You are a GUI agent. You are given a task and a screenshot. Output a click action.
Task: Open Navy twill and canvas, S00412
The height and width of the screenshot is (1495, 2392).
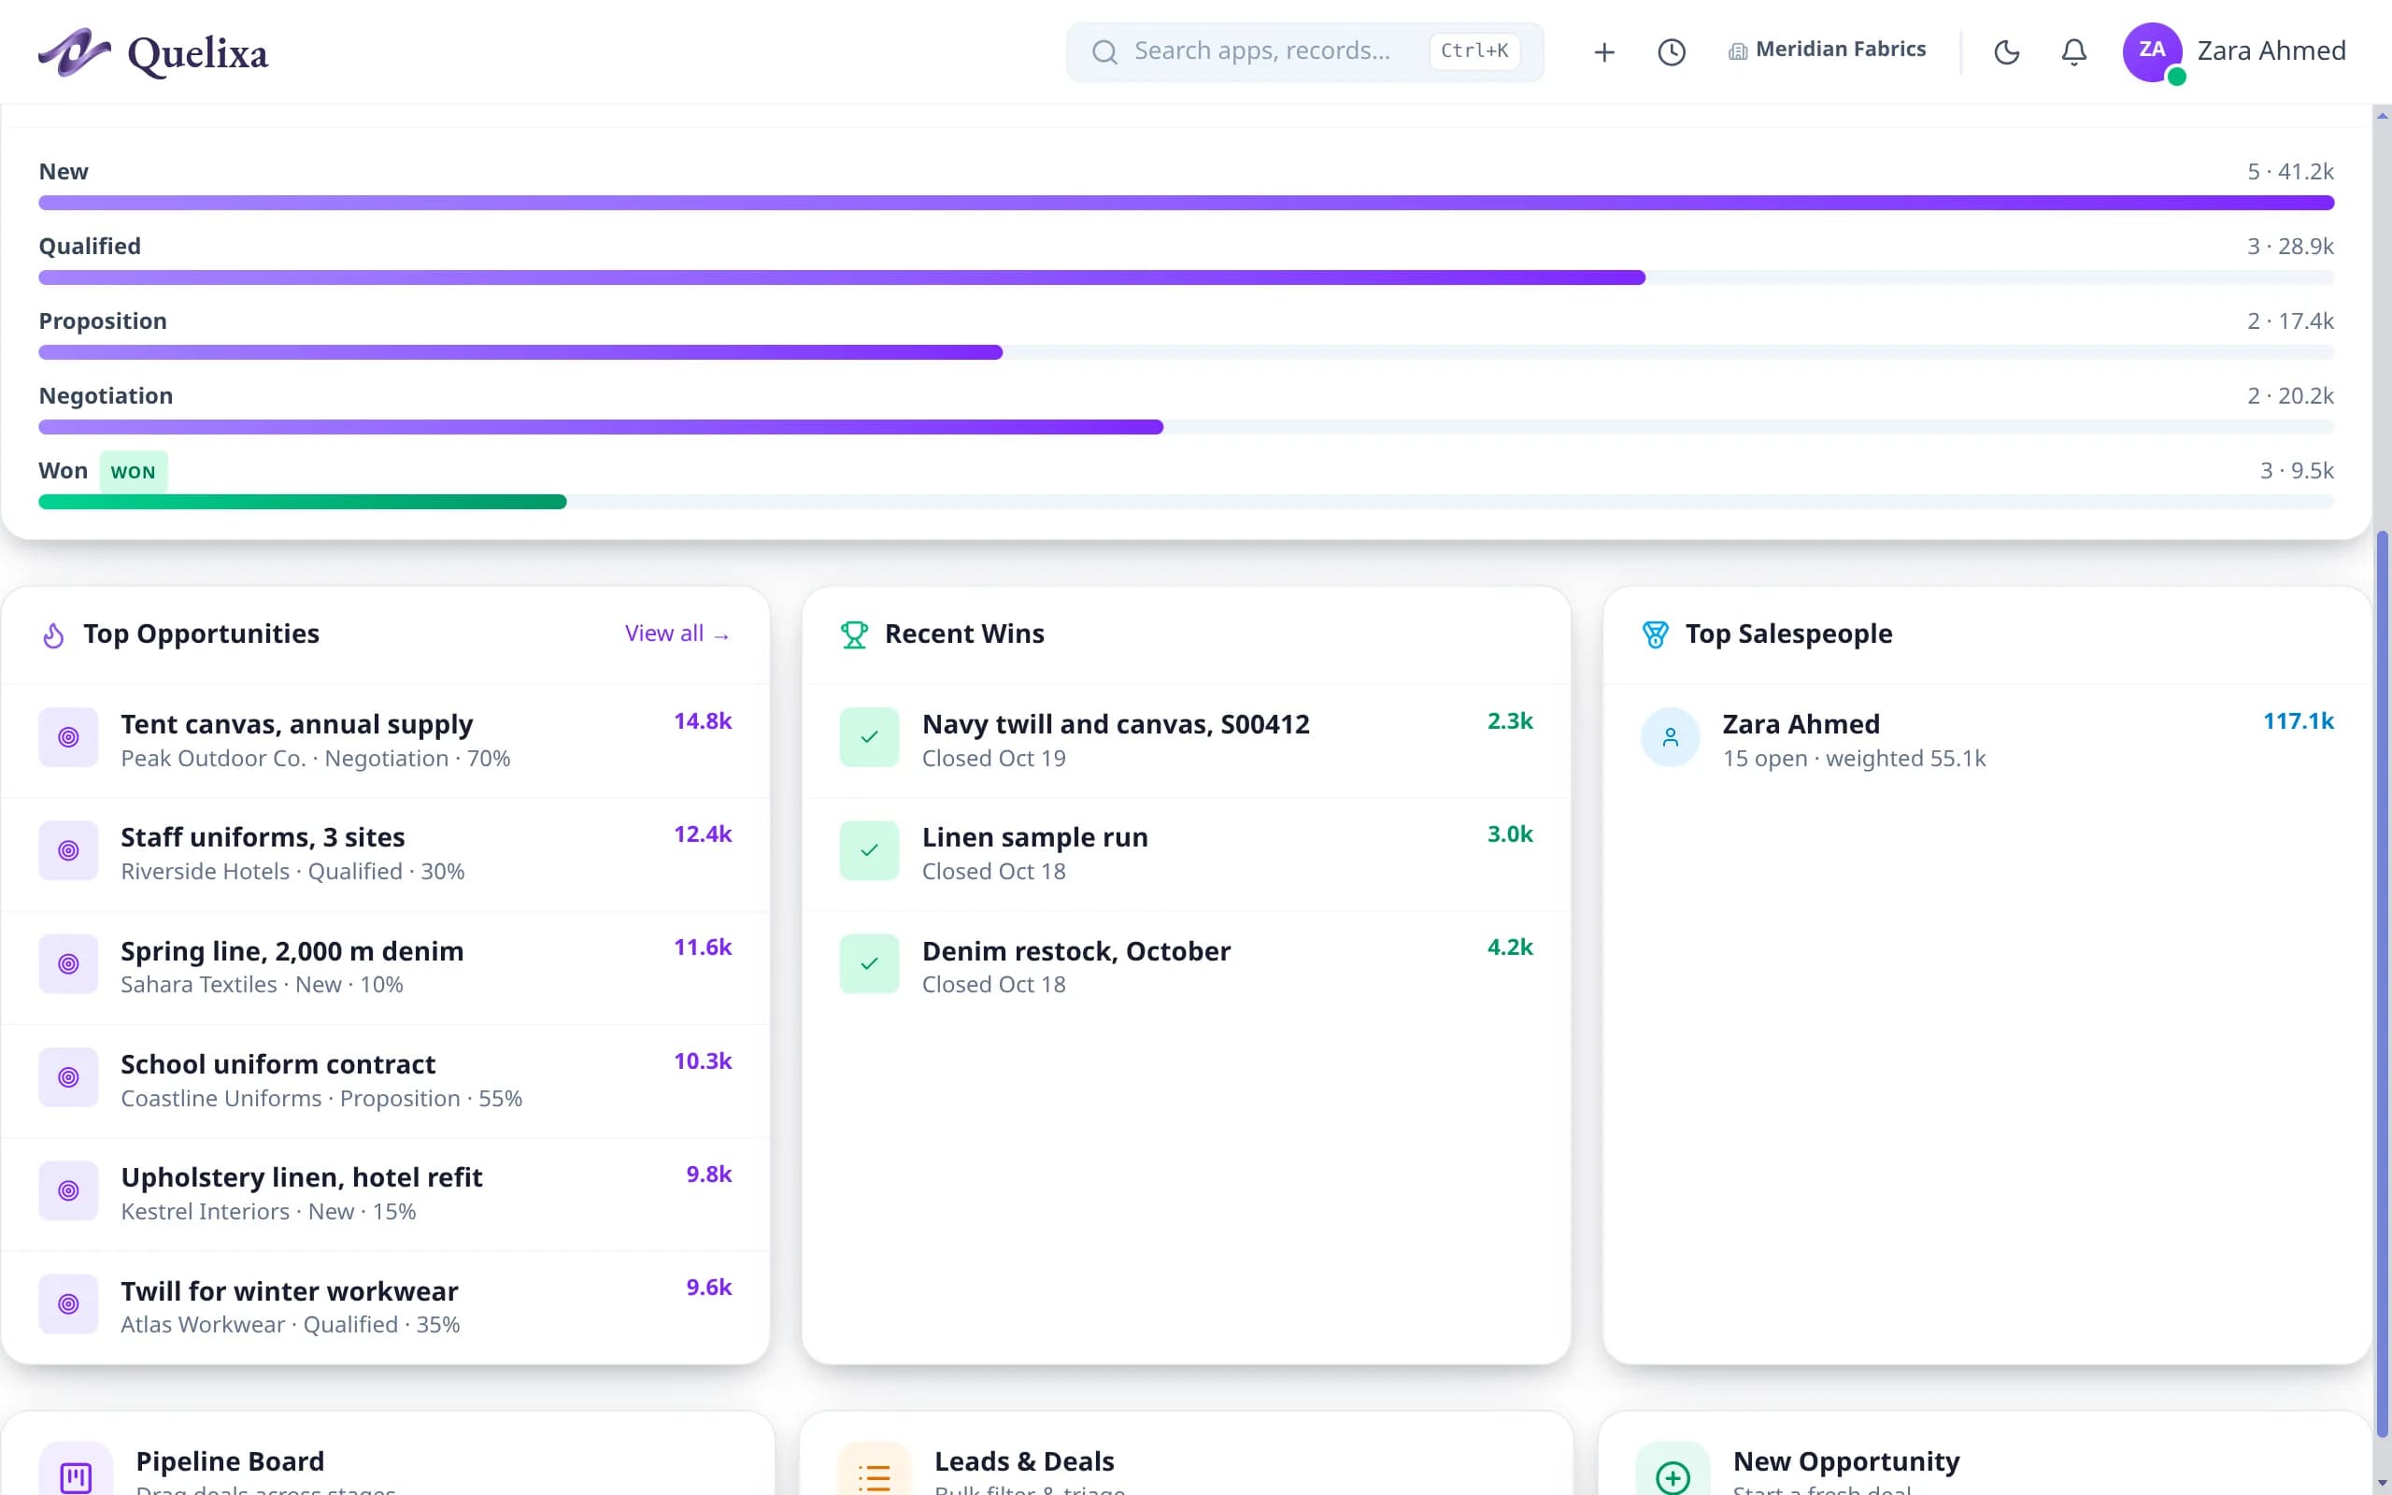pyautogui.click(x=1186, y=741)
